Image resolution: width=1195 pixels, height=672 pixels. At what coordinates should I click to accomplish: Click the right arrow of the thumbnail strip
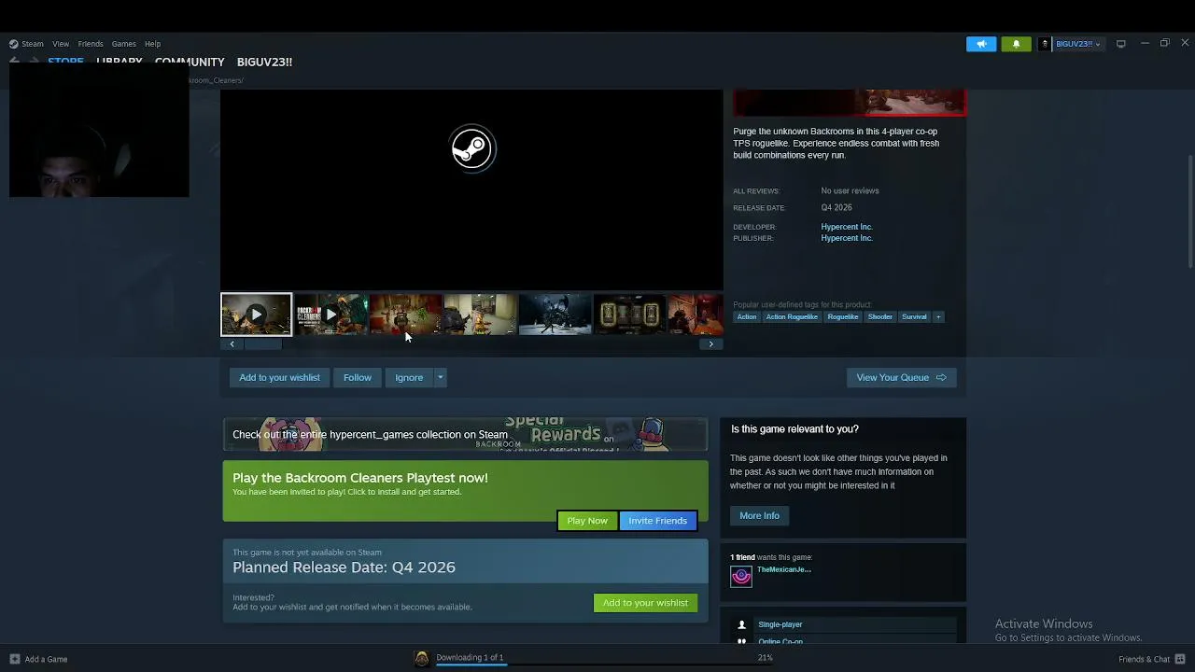click(x=710, y=344)
